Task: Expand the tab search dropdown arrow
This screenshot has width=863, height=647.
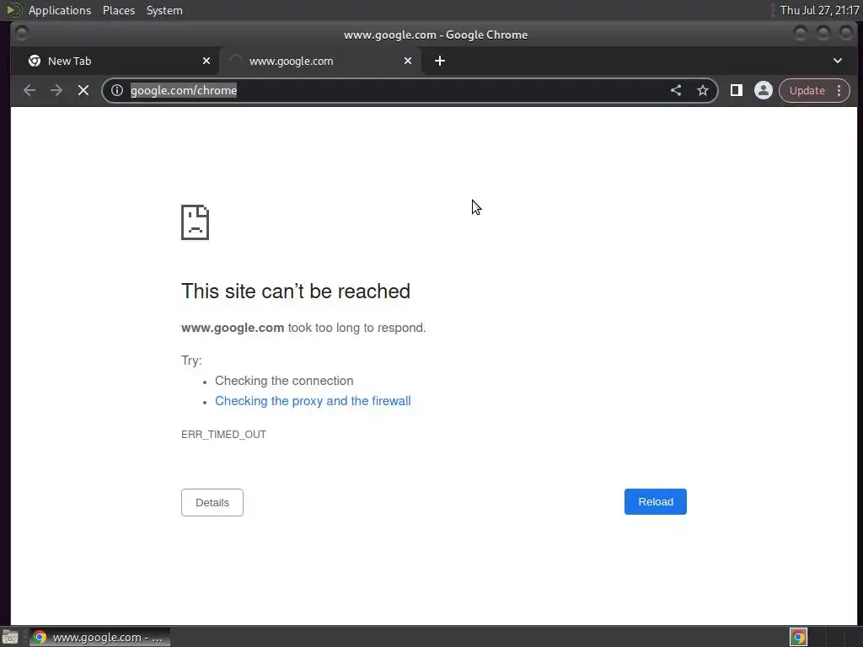Action: 837,61
